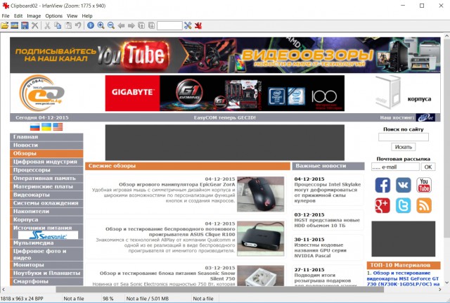450x303 pixels.
Task: Click the Cut scissors icon
Action: [x=47, y=25]
